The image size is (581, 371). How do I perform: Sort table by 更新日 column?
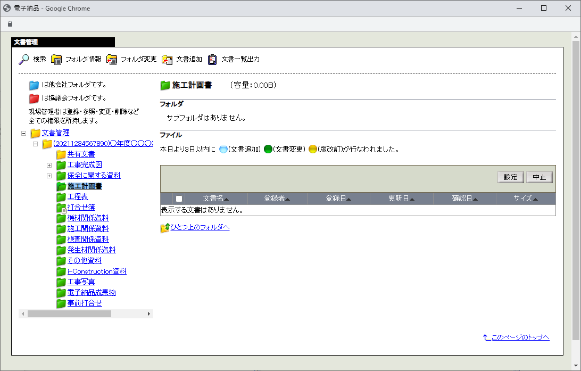point(401,199)
